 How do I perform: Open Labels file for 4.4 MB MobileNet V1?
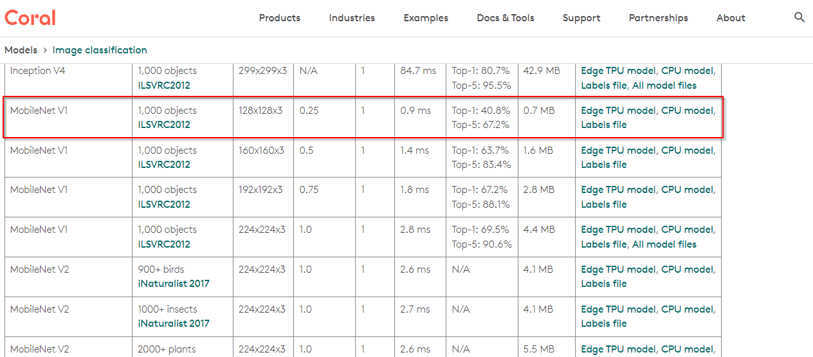pyautogui.click(x=604, y=244)
